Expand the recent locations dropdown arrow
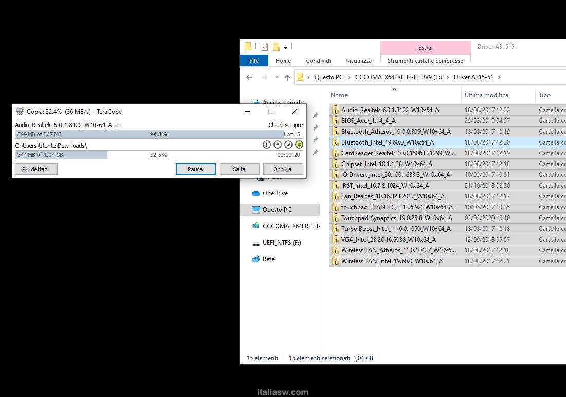The image size is (566, 397). (277, 78)
